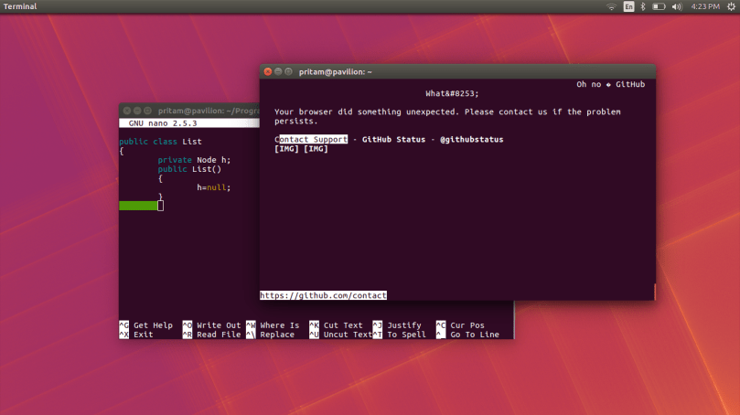Follow the GitHub Status link
Image resolution: width=740 pixels, height=415 pixels.
pos(393,140)
